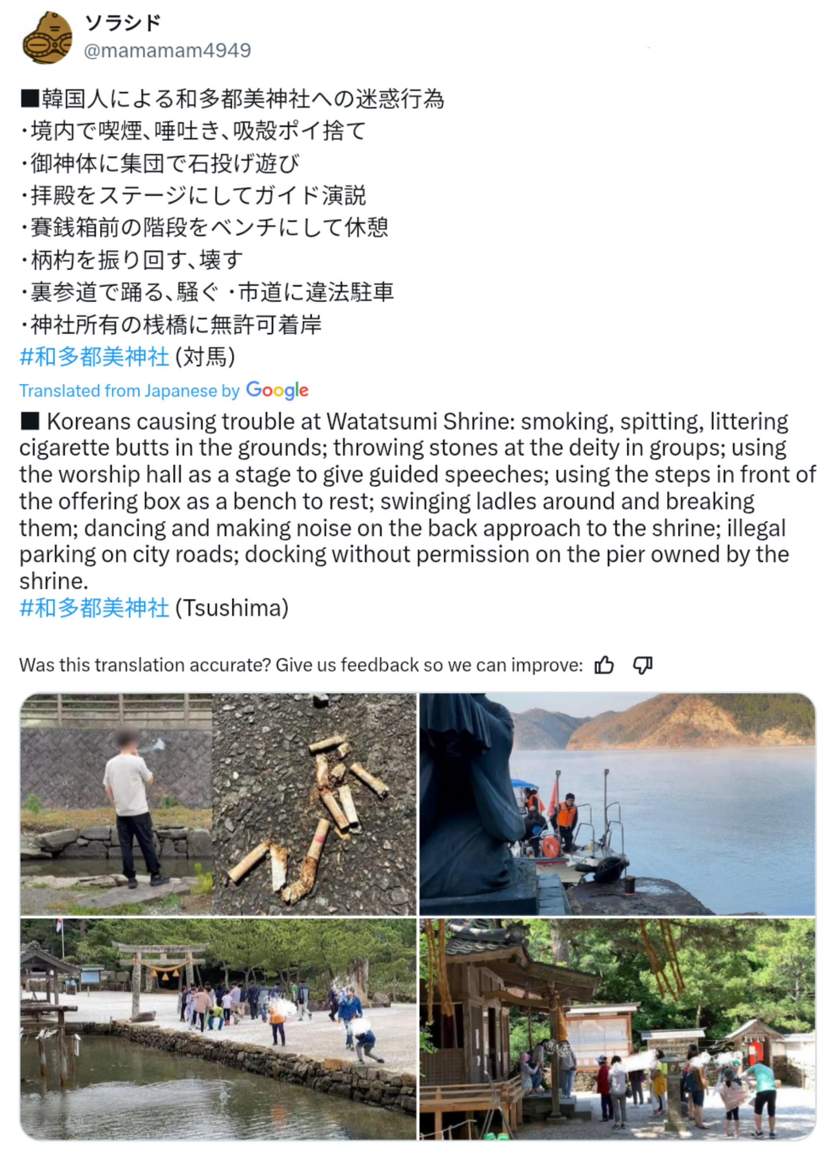Click the thumbs down feedback icon
Screen dimensions: 835x1158
642,665
